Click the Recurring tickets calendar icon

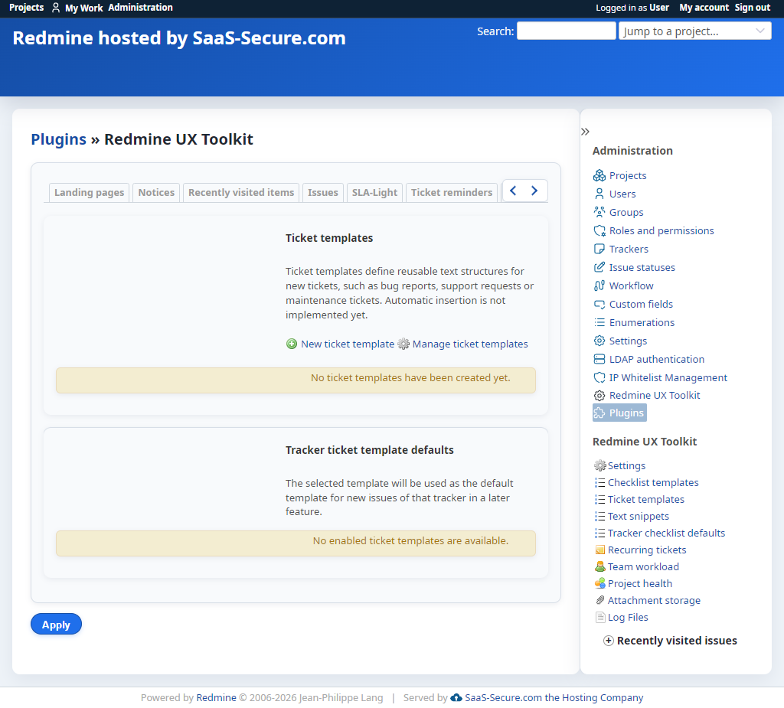(600, 550)
